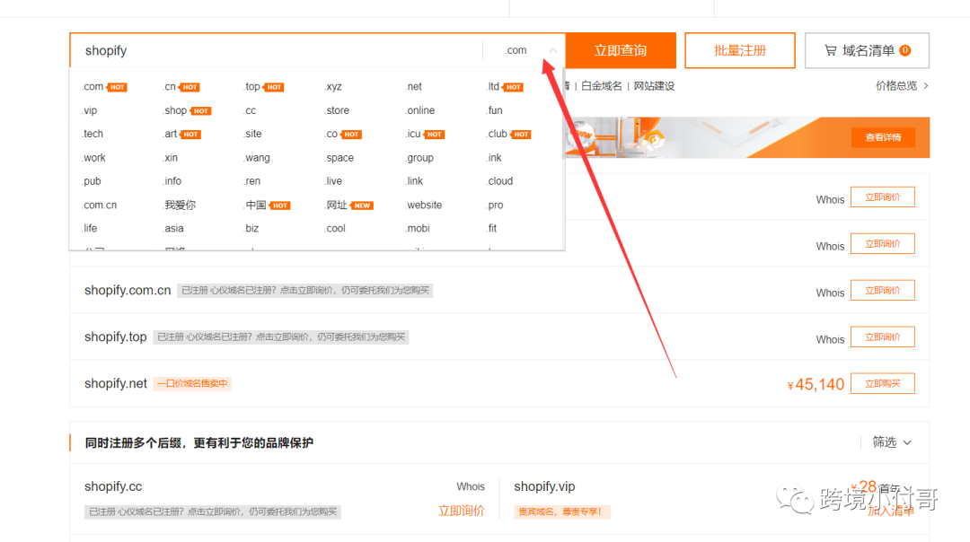
Task: Click the 立即查询 search button
Action: [x=621, y=50]
